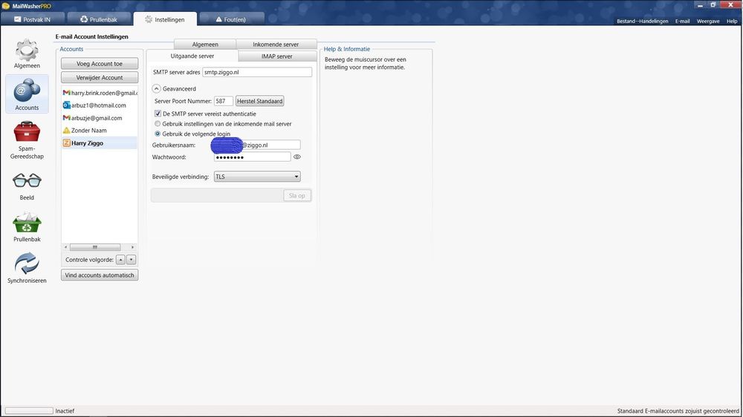Show password with the eye icon
The width and height of the screenshot is (743, 417).
297,157
